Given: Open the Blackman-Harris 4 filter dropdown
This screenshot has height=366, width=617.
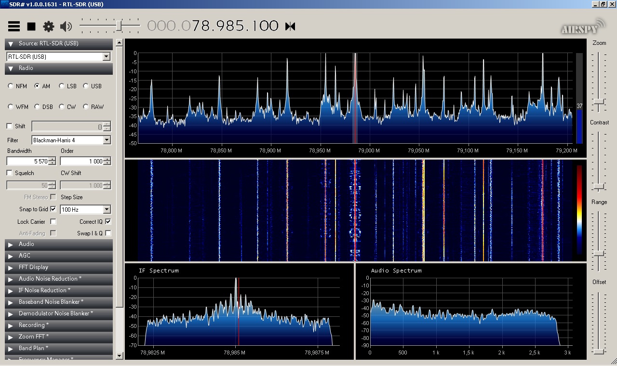Looking at the screenshot, I should (x=107, y=140).
